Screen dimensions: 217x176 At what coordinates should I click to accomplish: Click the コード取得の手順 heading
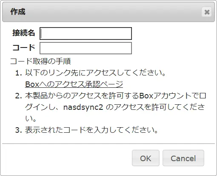pyautogui.click(x=40, y=61)
